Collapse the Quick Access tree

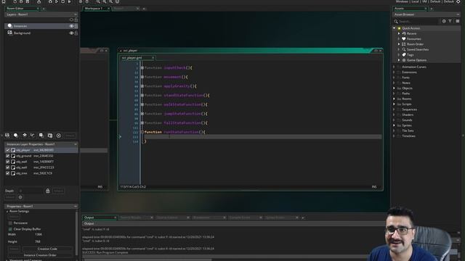click(x=394, y=28)
